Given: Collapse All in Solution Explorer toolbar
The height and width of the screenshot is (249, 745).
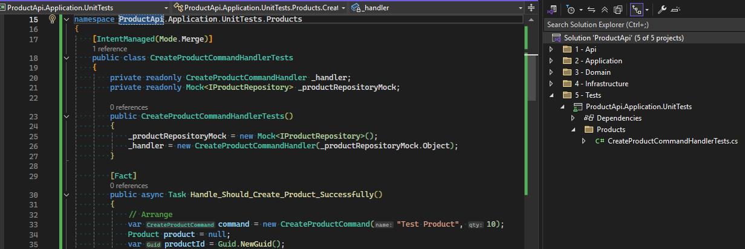Looking at the screenshot, I should pyautogui.click(x=604, y=10).
